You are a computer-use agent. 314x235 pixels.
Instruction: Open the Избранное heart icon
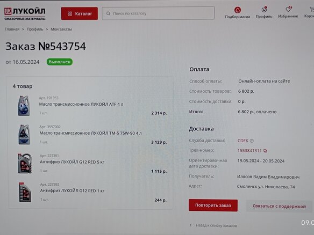point(289,9)
